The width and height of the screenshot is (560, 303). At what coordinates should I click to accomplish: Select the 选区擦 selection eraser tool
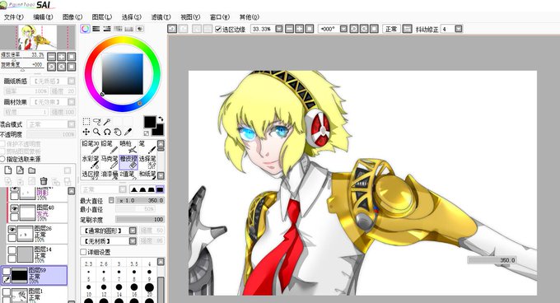point(91,175)
